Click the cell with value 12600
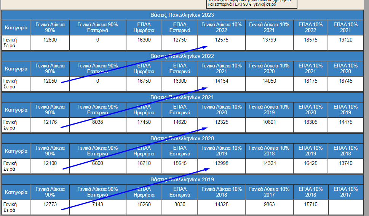369x216 pixels. click(50, 40)
